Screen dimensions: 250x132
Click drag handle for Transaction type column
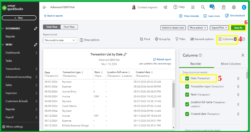click(x=238, y=87)
